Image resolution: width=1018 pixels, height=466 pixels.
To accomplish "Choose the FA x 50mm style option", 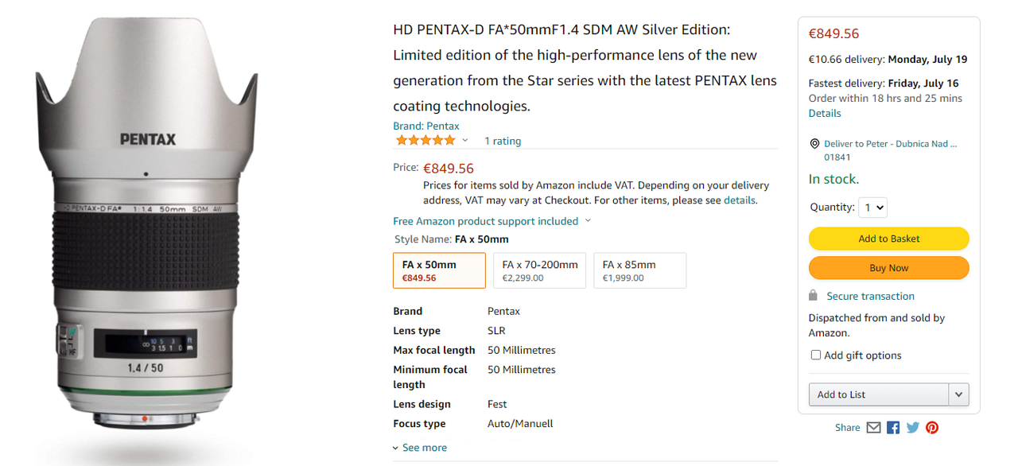I will tap(439, 270).
